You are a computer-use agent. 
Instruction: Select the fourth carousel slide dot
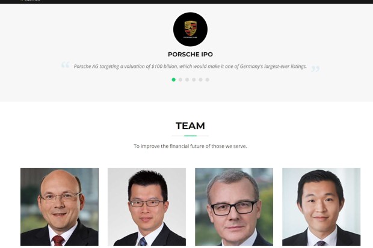coord(194,80)
